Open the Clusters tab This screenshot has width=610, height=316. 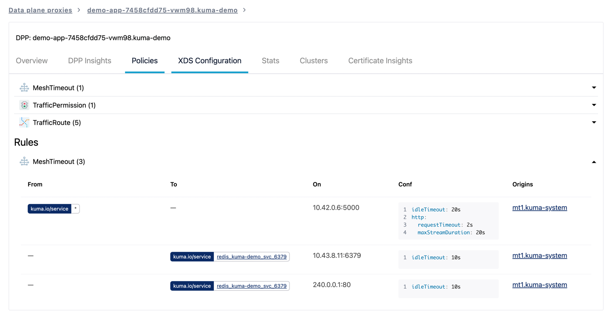pyautogui.click(x=313, y=61)
